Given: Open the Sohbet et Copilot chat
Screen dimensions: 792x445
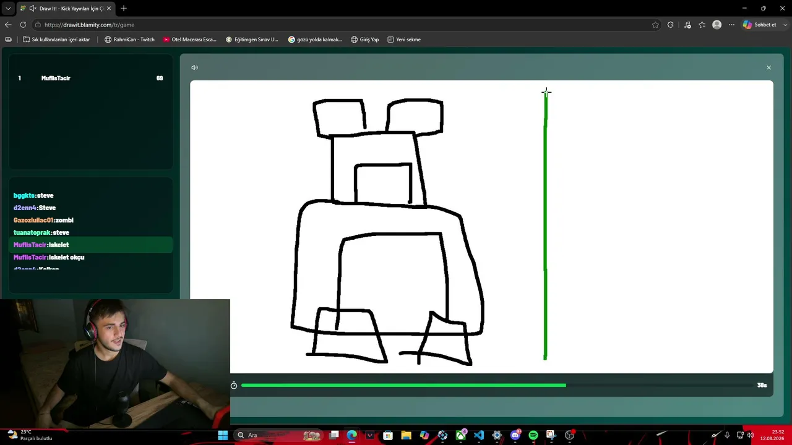Looking at the screenshot, I should 760,25.
